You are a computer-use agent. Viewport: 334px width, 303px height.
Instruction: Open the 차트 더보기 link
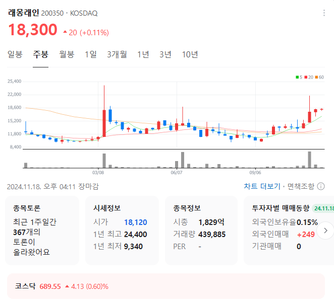(x=262, y=186)
